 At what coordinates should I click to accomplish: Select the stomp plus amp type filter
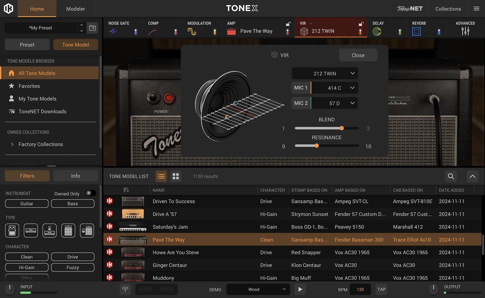[x=50, y=230]
